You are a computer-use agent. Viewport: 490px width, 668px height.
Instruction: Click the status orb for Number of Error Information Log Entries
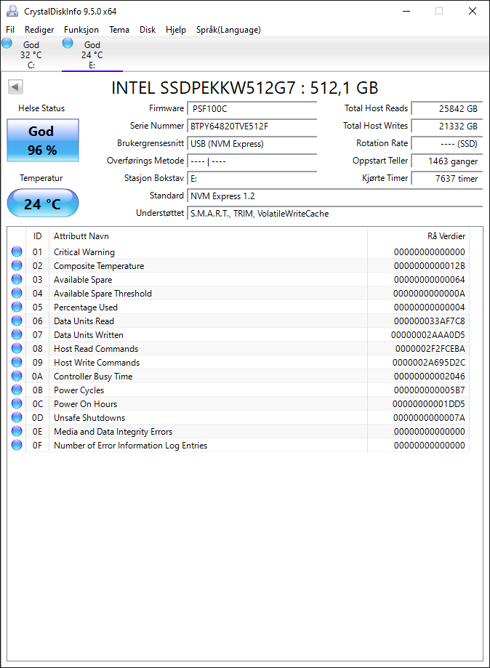(x=17, y=445)
